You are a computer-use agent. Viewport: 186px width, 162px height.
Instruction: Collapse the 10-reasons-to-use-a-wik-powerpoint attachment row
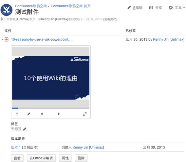(3, 39)
